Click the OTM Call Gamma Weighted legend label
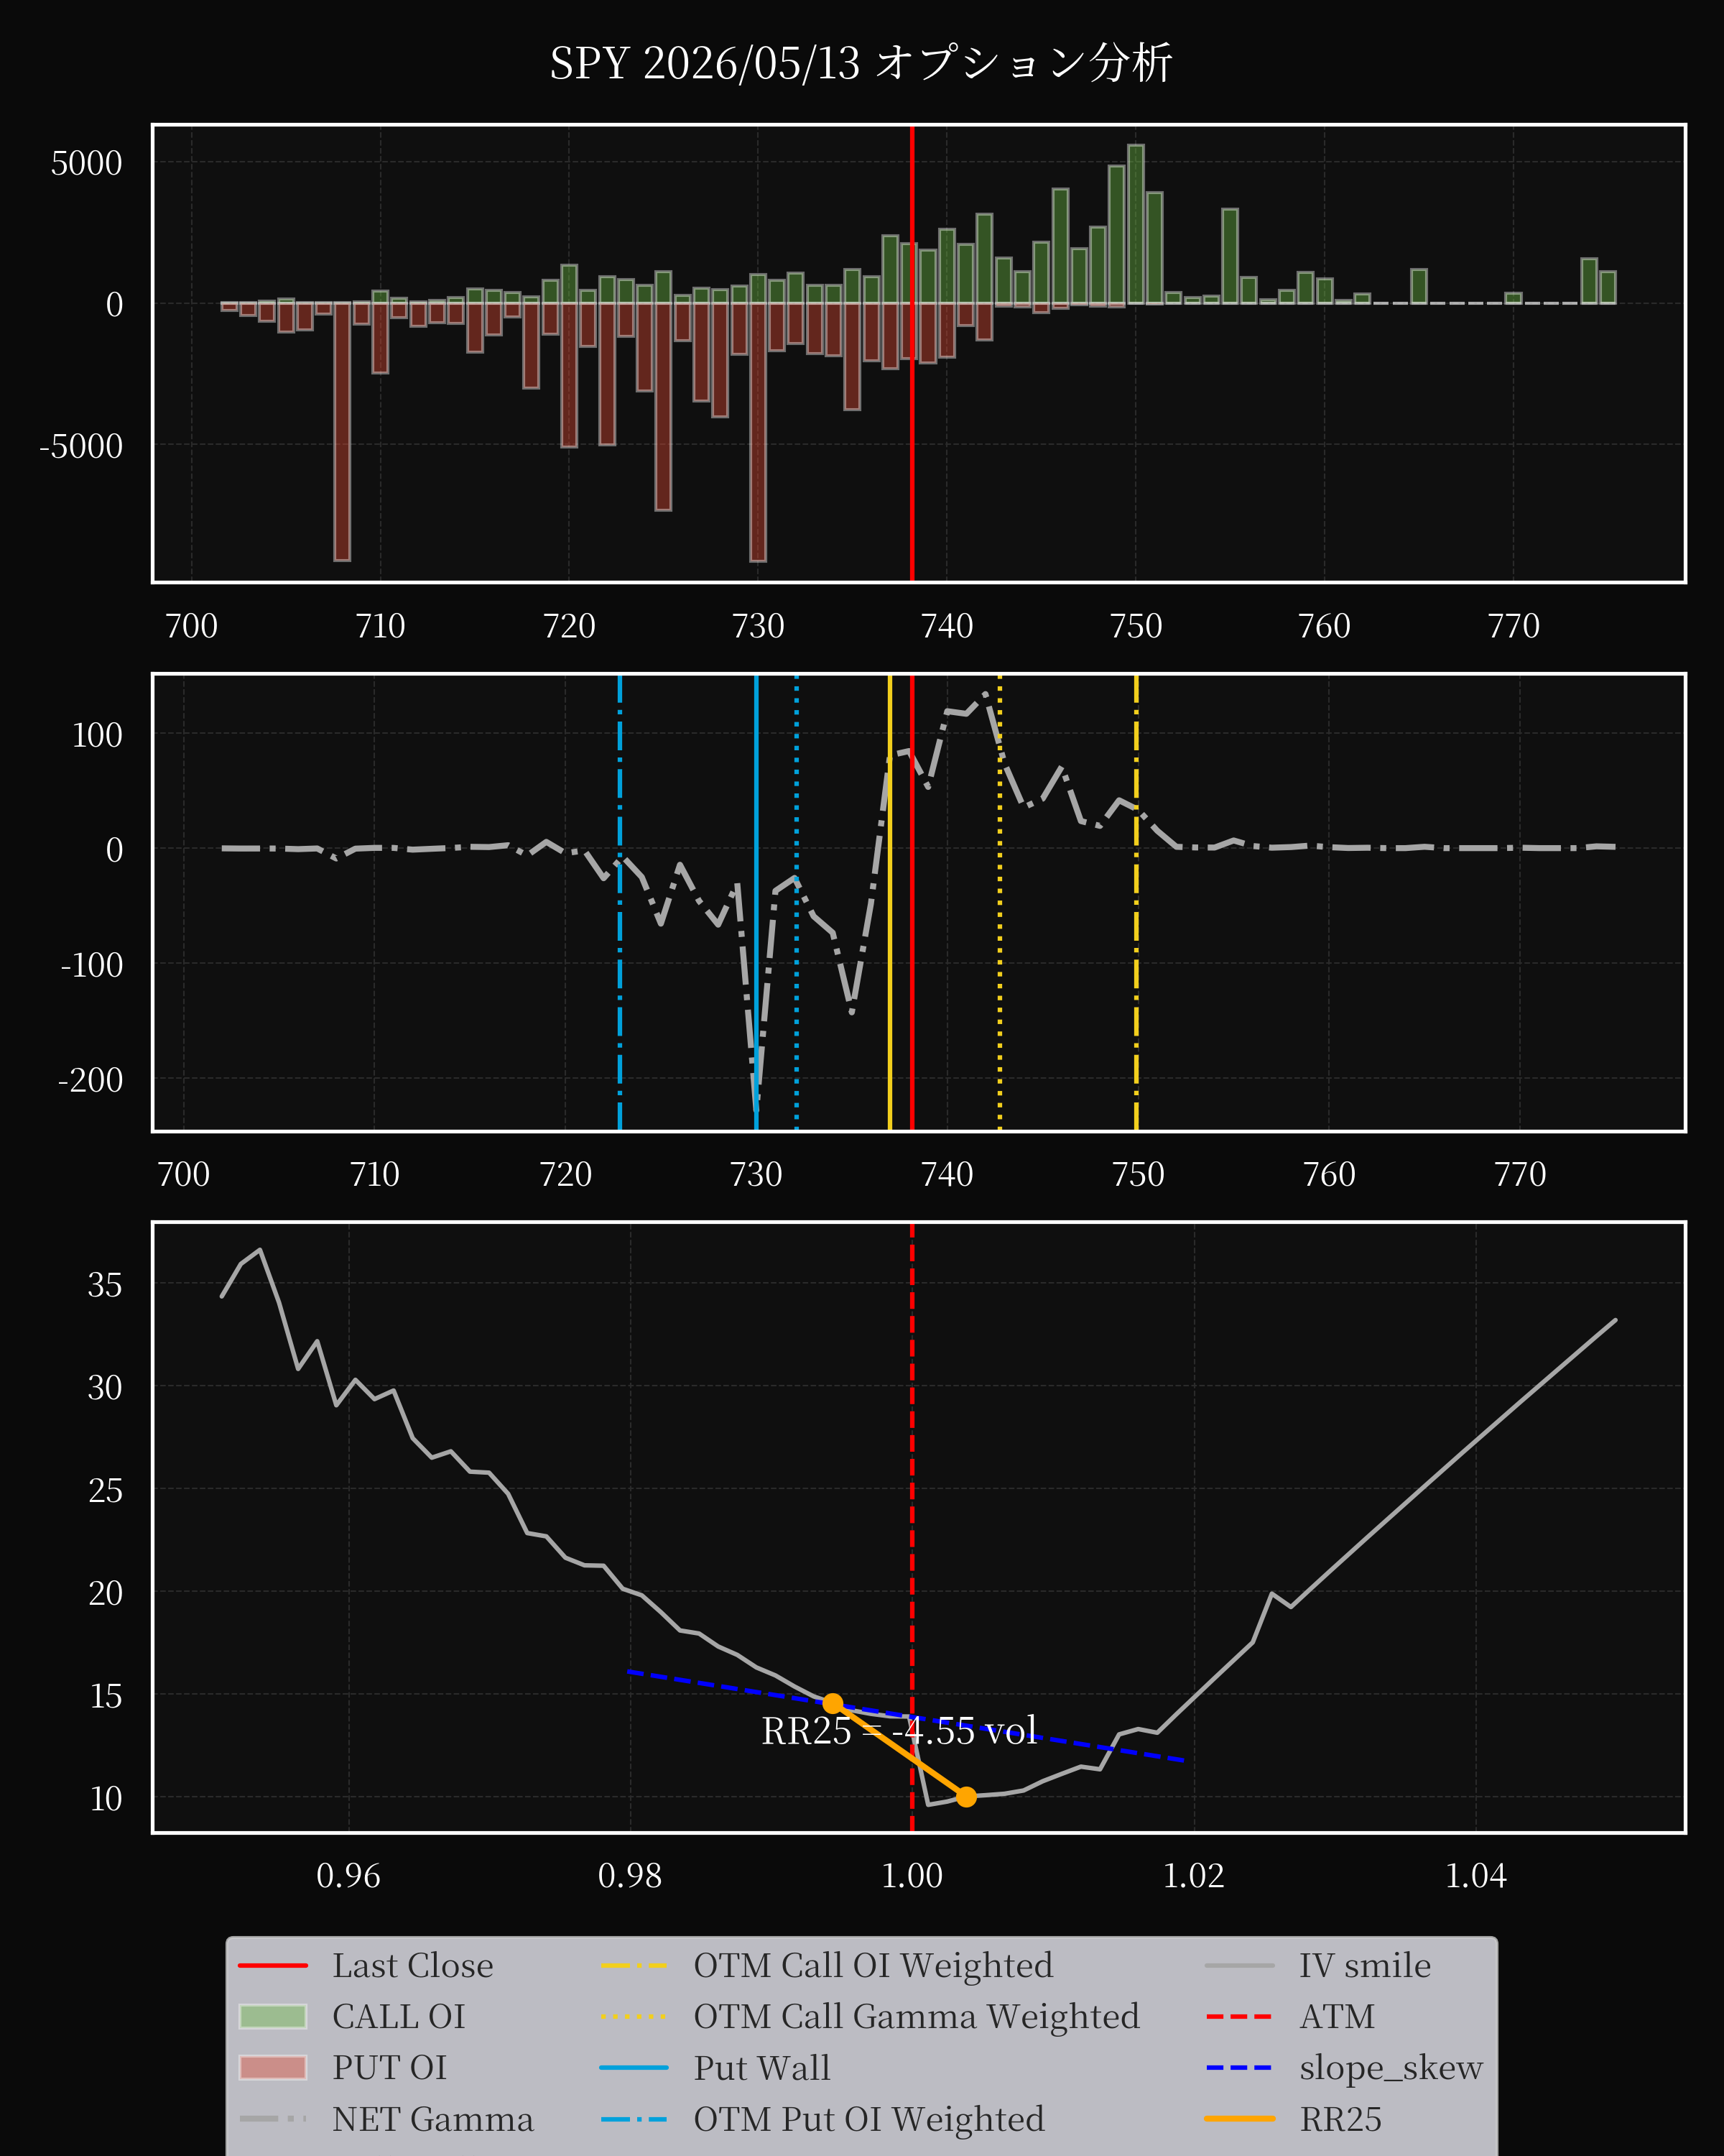Image resolution: width=1724 pixels, height=2156 pixels. [917, 2016]
